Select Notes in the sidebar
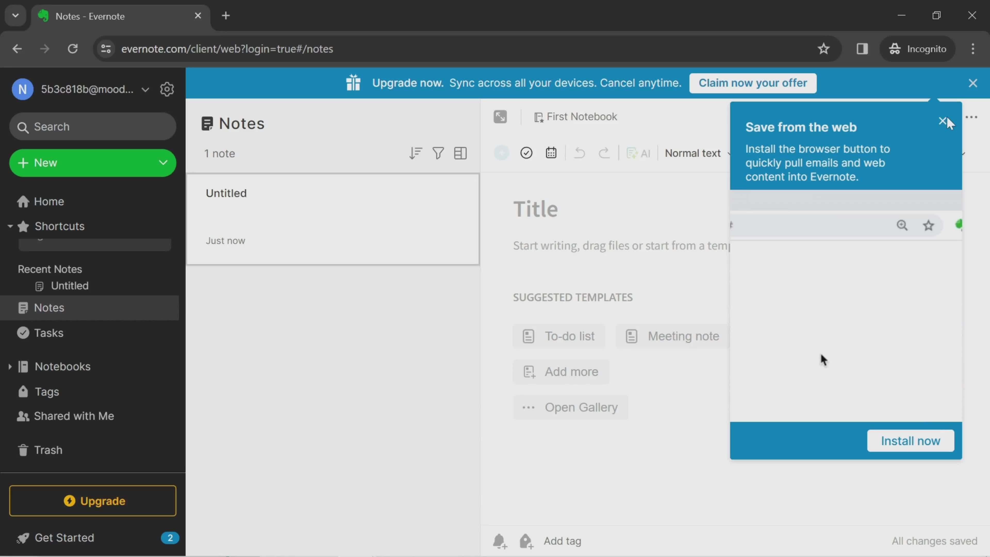This screenshot has width=990, height=557. [89, 308]
